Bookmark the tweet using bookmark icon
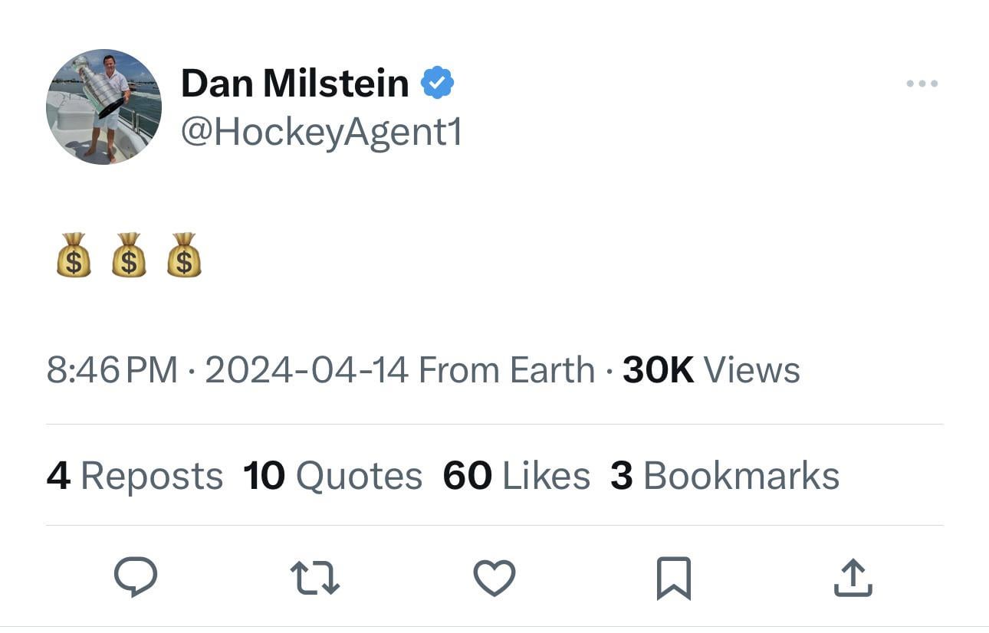The image size is (989, 633). (674, 578)
